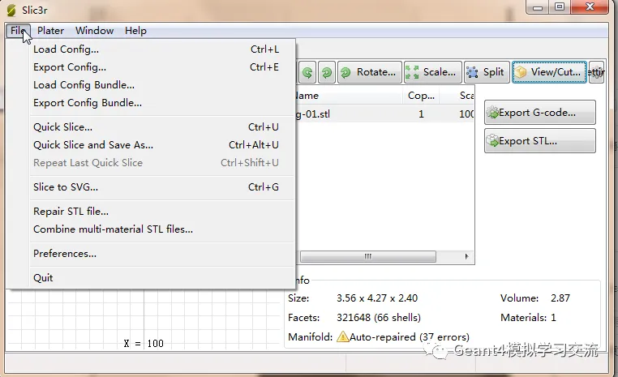Click the facets value 321648 (66 shells)
Screen dimensions: 618x377
click(379, 318)
